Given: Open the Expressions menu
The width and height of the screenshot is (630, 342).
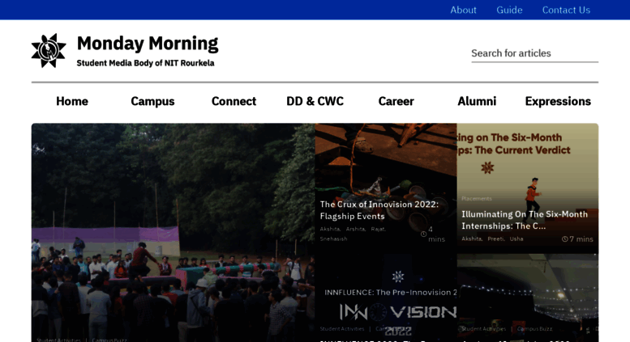Looking at the screenshot, I should click(558, 101).
